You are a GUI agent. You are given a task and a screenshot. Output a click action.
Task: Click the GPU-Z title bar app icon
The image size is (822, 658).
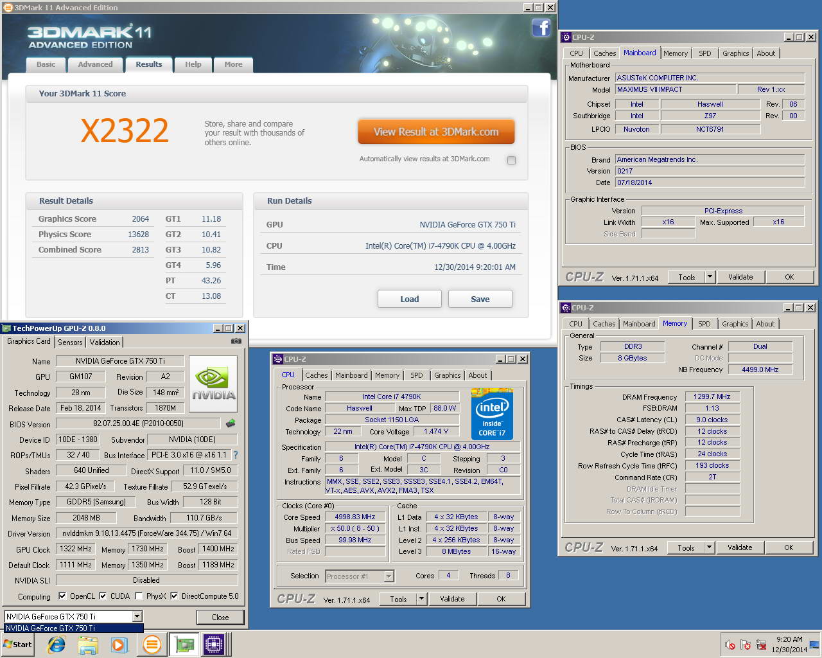click(x=7, y=328)
